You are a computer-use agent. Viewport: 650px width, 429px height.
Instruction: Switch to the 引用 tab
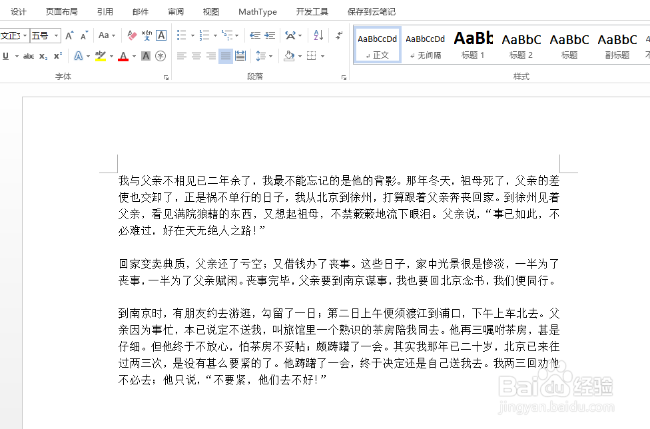pos(105,11)
